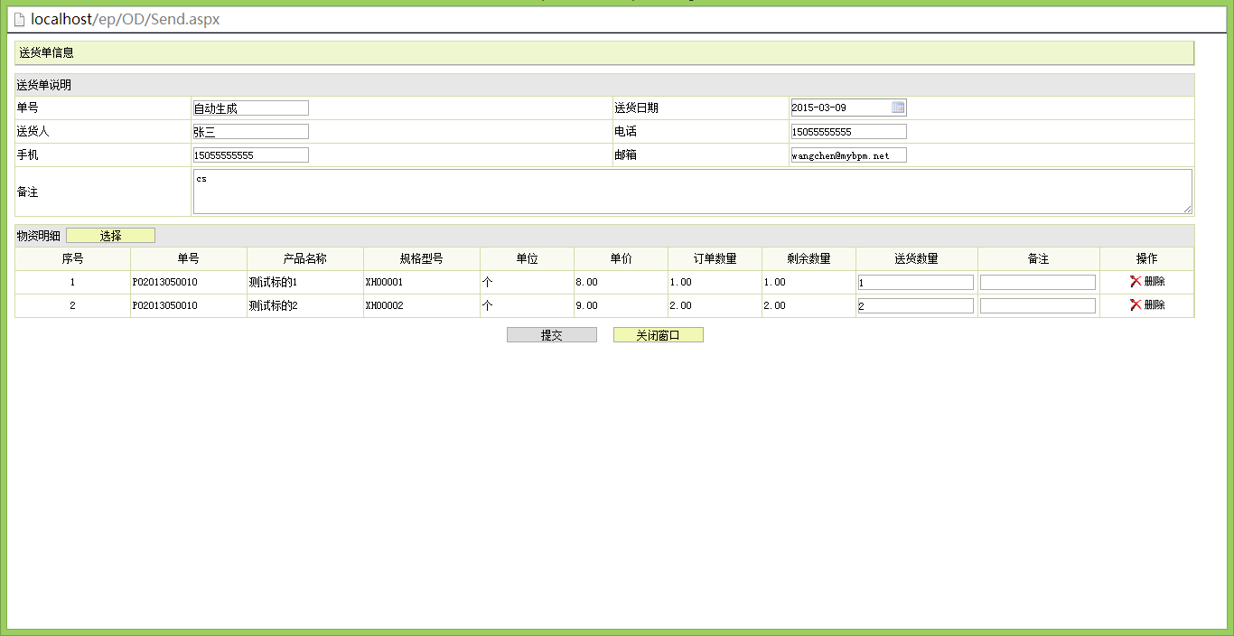Viewport: 1234px width, 636px height.
Task: Click the localhost address bar URL
Action: click(x=126, y=20)
